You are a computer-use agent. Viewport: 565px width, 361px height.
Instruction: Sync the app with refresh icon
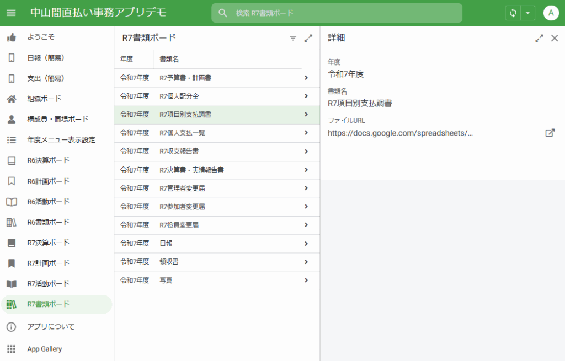pyautogui.click(x=513, y=13)
